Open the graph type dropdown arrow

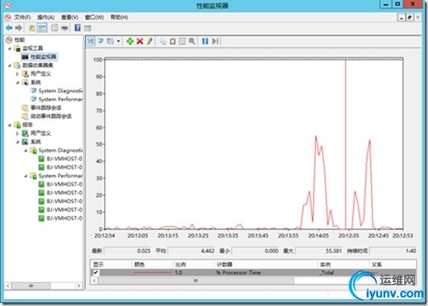[x=118, y=41]
